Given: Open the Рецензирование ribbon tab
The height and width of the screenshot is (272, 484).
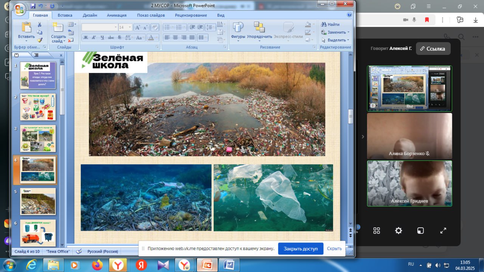Looking at the screenshot, I should pyautogui.click(x=191, y=15).
